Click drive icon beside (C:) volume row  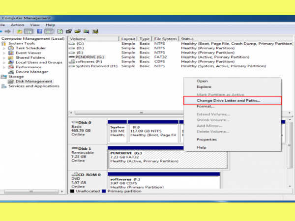pyautogui.click(x=72, y=44)
